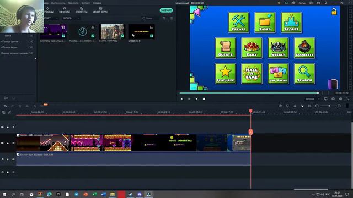Click the audio mixer icon in timeline toolbar
This screenshot has width=353, height=198.
(x=302, y=106)
